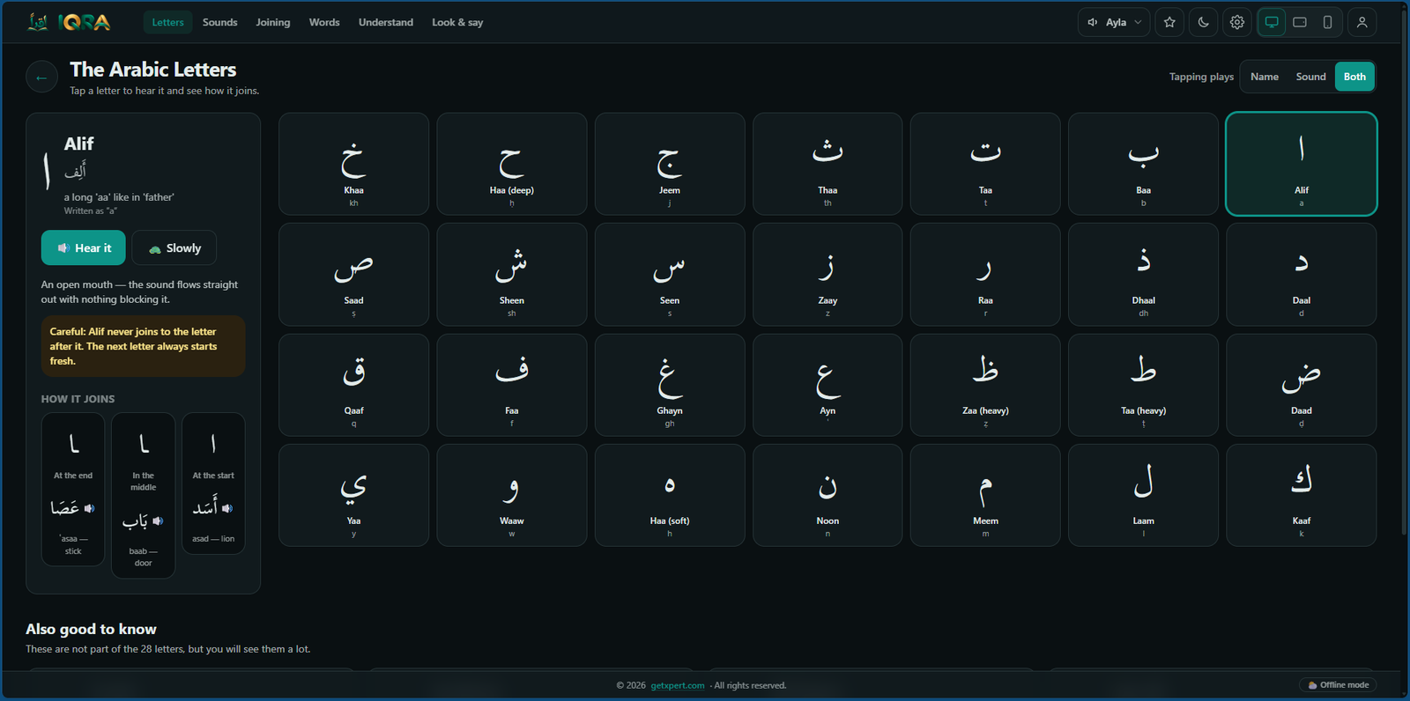Select Sound tapping mode
Screen dimensions: 1410x701
[1310, 77]
